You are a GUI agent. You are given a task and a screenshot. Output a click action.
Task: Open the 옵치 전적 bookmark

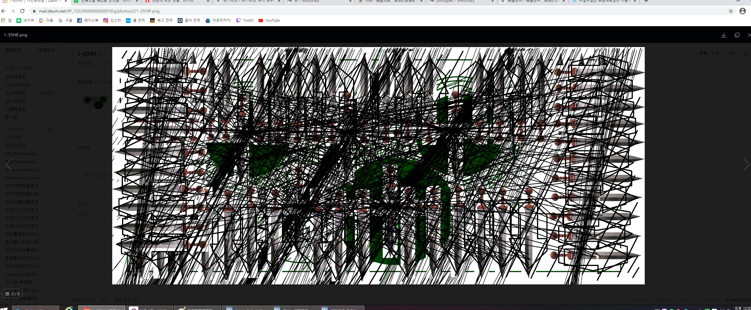(189, 20)
